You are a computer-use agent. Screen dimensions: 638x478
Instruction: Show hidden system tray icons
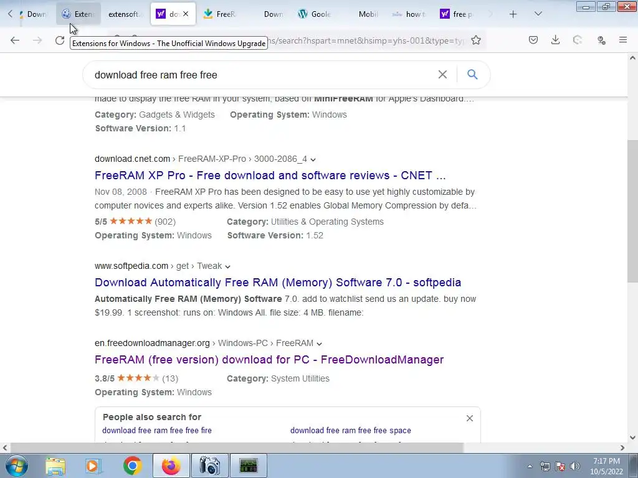coord(530,466)
